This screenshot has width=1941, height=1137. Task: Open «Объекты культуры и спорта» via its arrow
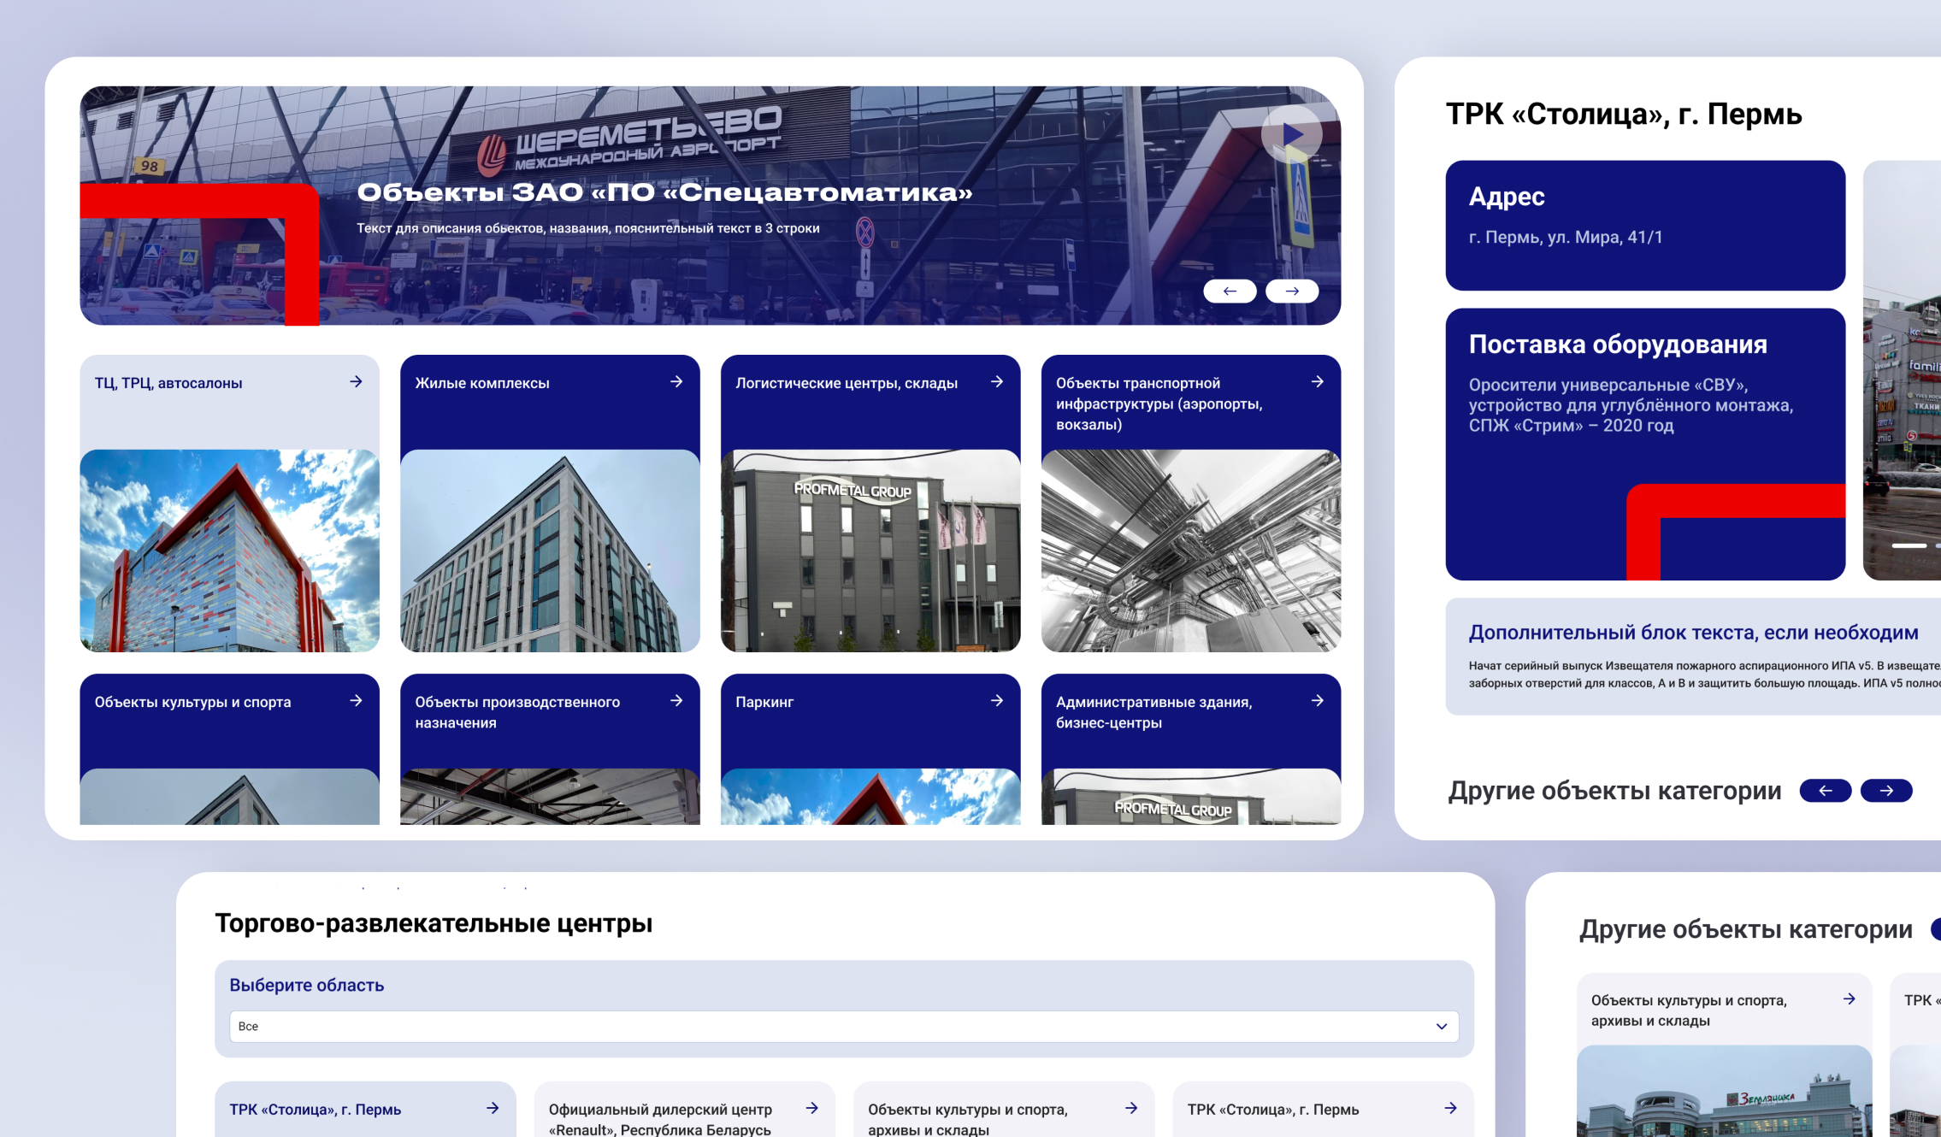[x=356, y=701]
